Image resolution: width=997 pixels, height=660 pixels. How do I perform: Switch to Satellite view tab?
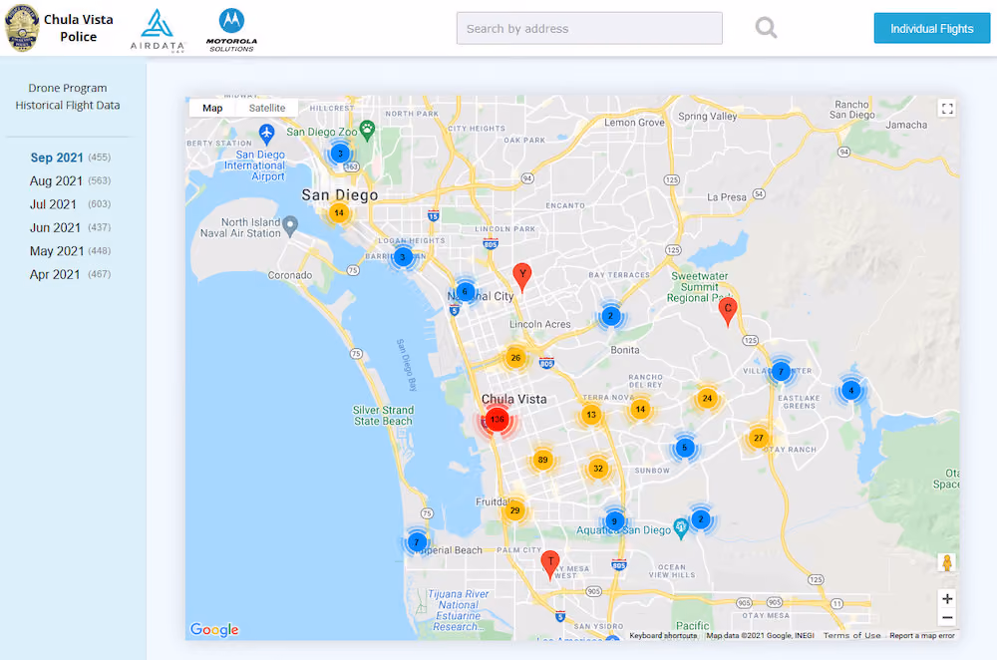pos(267,108)
